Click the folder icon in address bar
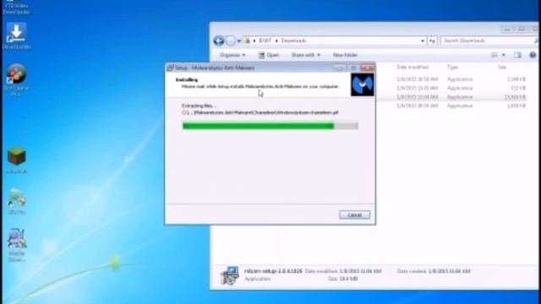The height and width of the screenshot is (304, 541). tap(247, 41)
